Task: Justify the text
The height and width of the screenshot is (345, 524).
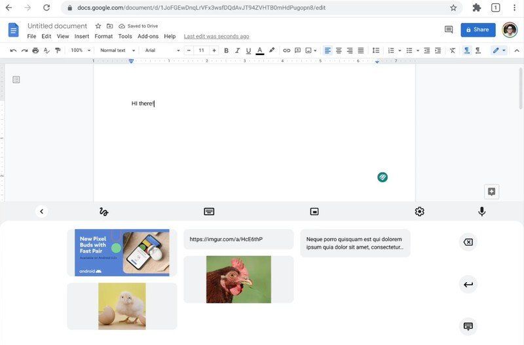Action: point(361,50)
